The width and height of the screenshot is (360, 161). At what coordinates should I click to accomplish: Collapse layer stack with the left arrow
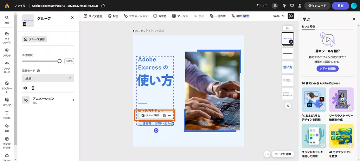(288, 28)
